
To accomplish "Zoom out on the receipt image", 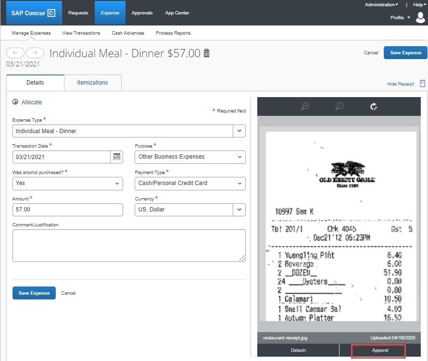I will click(x=340, y=106).
